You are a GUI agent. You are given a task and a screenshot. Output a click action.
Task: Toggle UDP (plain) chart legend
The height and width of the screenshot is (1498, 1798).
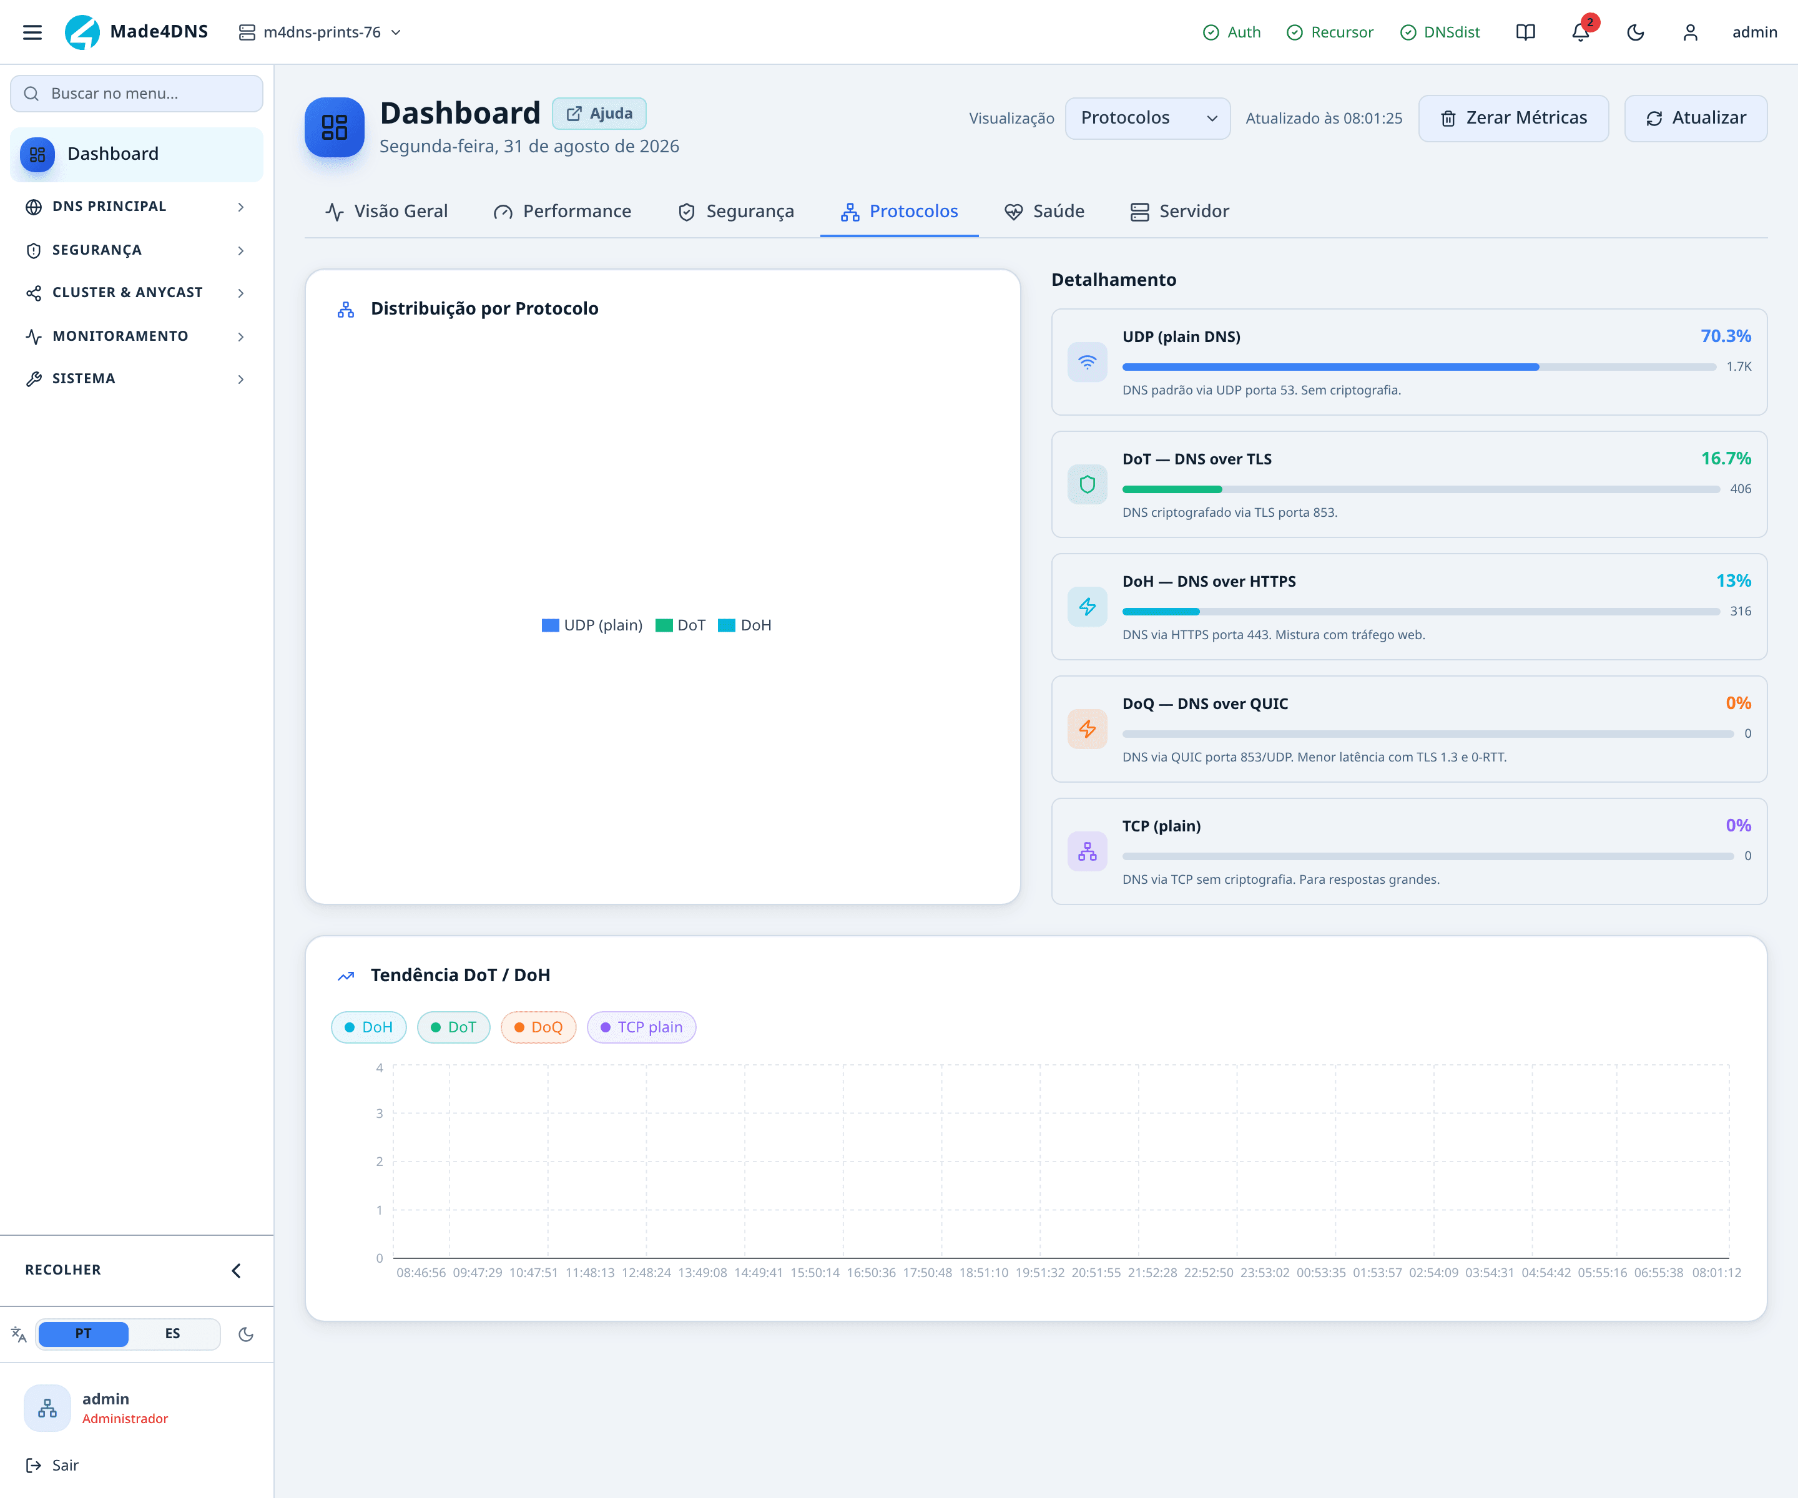592,626
